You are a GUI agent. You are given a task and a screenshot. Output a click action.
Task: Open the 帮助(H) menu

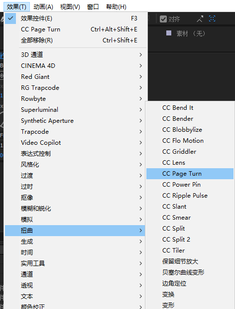pyautogui.click(x=116, y=7)
